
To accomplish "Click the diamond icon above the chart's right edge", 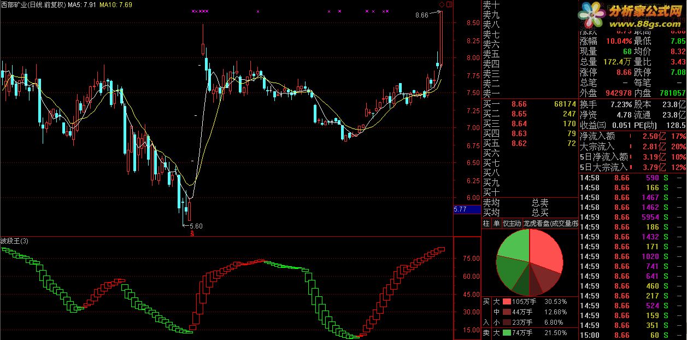I will click(442, 4).
